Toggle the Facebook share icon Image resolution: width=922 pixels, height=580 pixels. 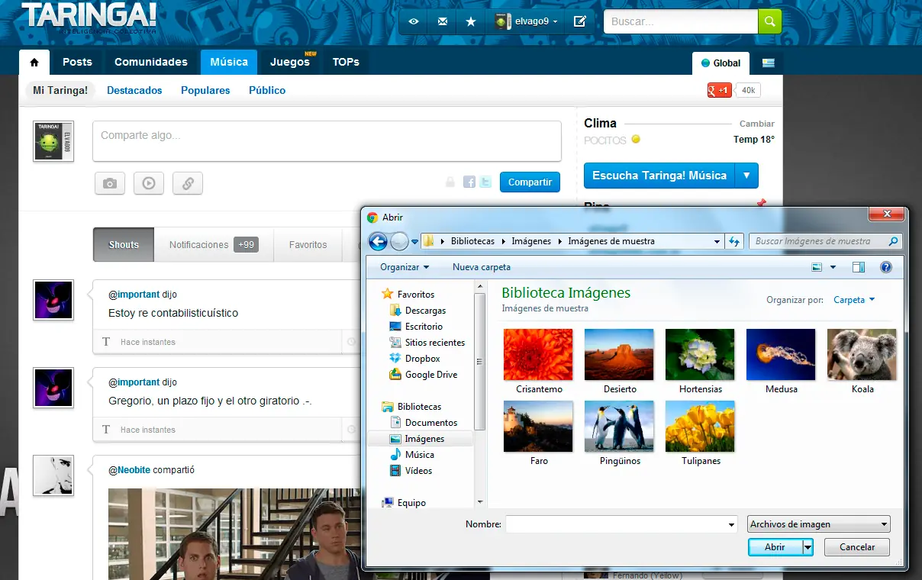[469, 182]
